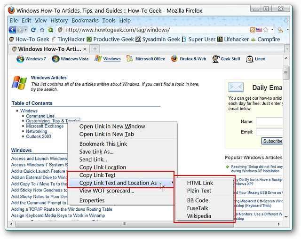
Task: Open the How-To Geek bookmark
Action: 29,40
